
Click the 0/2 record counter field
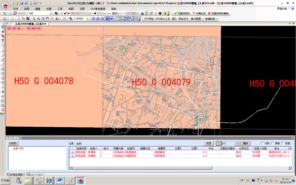[x=228, y=143]
